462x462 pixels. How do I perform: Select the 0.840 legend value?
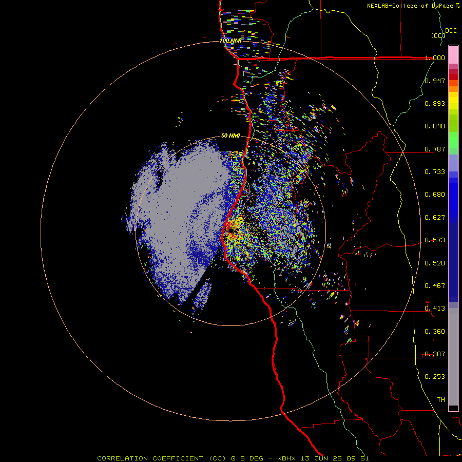(435, 126)
